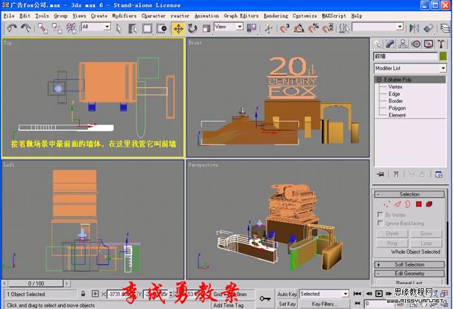Click the Redo arrow icon
The height and width of the screenshot is (309, 453).
click(26, 29)
